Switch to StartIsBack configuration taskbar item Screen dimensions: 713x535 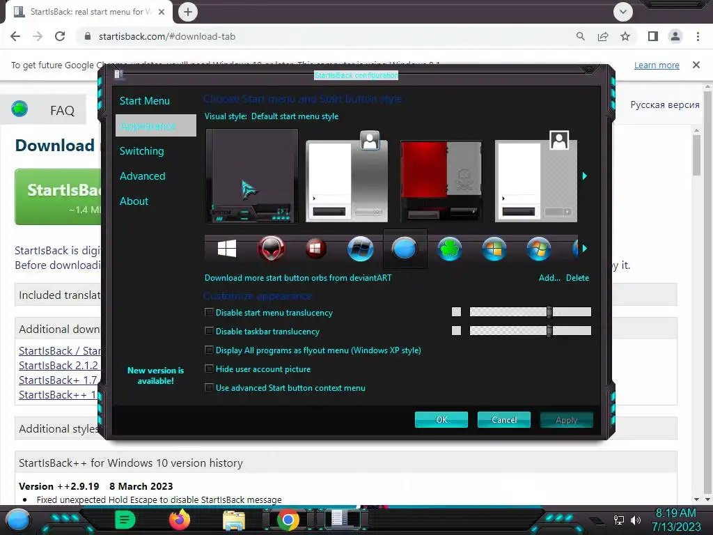(343, 520)
